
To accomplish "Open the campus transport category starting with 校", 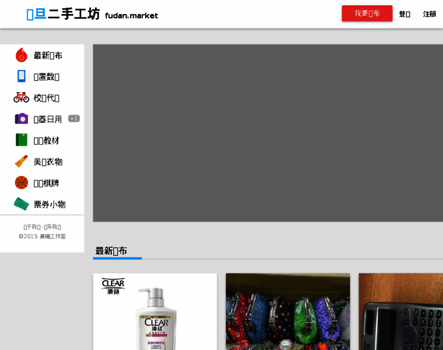I will point(46,98).
